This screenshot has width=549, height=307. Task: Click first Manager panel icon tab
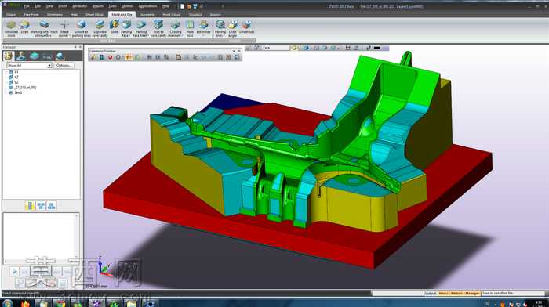(9, 56)
